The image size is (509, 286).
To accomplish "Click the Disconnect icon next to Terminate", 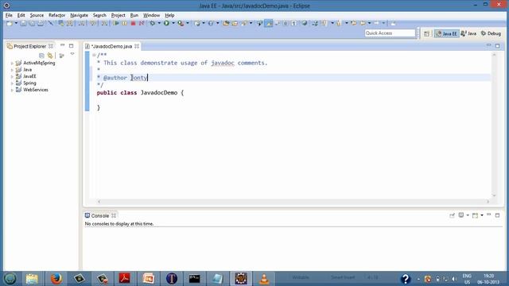I will coord(142,23).
